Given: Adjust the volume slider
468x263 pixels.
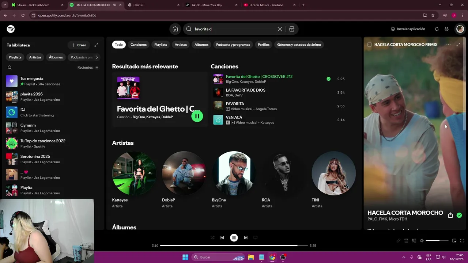Looking at the screenshot, I should pyautogui.click(x=437, y=241).
